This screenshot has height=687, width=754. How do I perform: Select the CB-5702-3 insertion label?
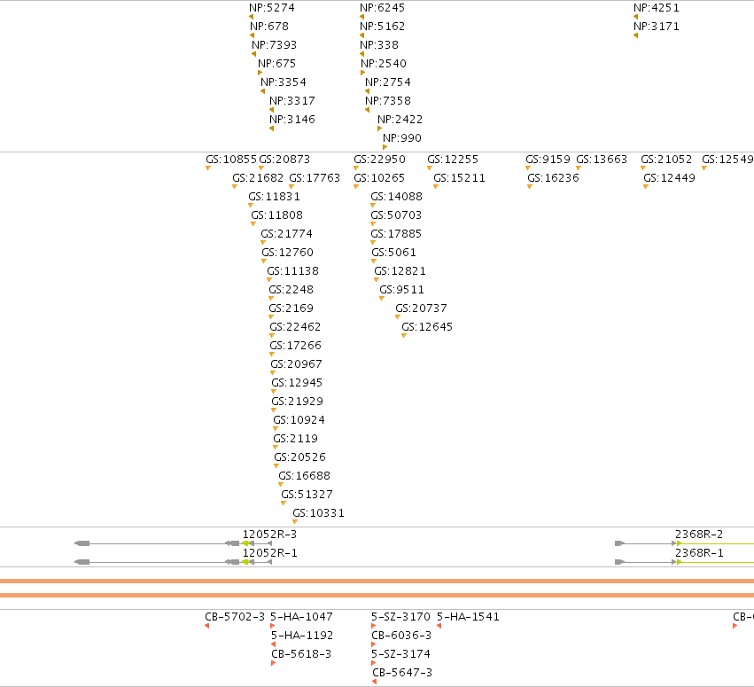[x=235, y=617]
